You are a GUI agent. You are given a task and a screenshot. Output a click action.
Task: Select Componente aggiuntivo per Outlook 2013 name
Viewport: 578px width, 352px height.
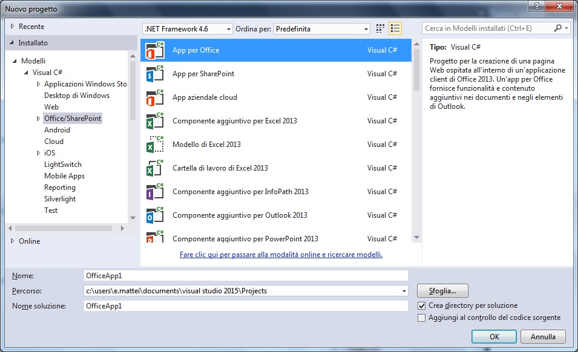[240, 215]
